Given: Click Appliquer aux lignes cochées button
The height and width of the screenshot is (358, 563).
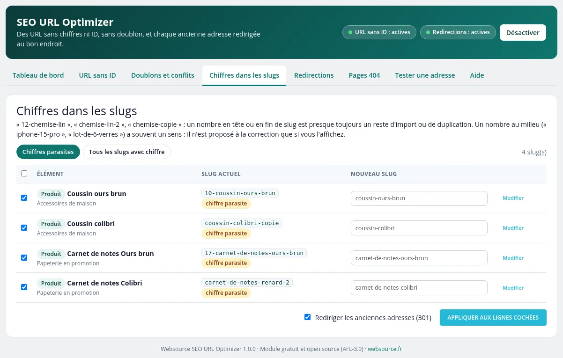Looking at the screenshot, I should pos(493,317).
